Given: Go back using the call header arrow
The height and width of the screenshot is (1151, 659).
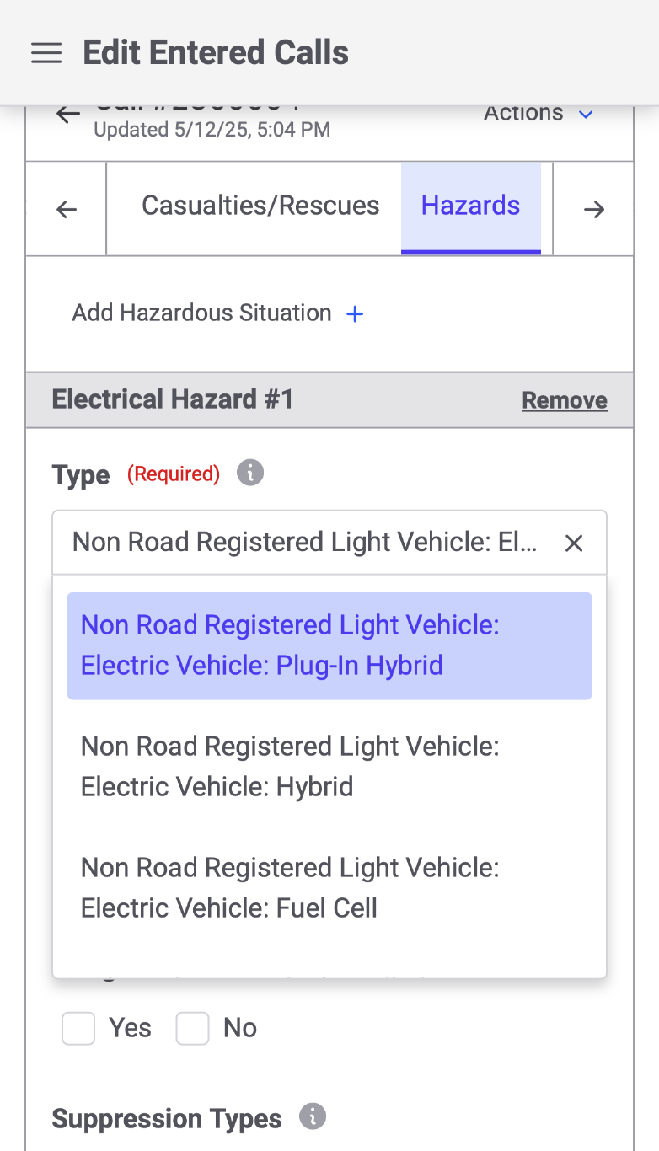Looking at the screenshot, I should [68, 115].
